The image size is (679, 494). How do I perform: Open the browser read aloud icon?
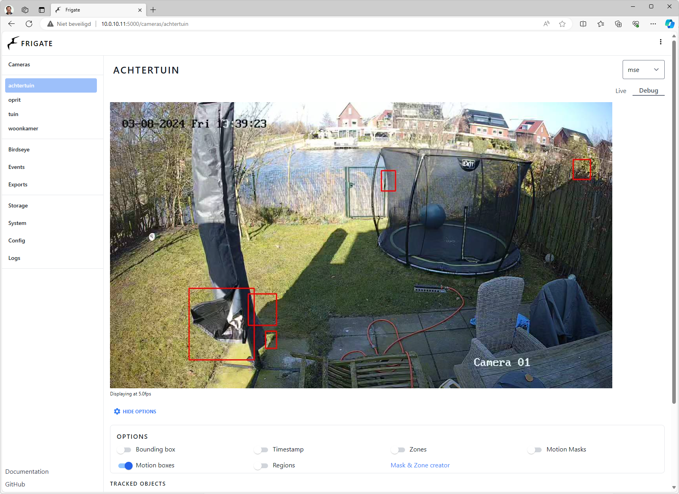(x=546, y=24)
